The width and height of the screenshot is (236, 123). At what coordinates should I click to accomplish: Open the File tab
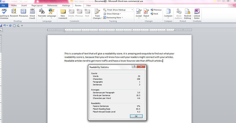click(3, 6)
